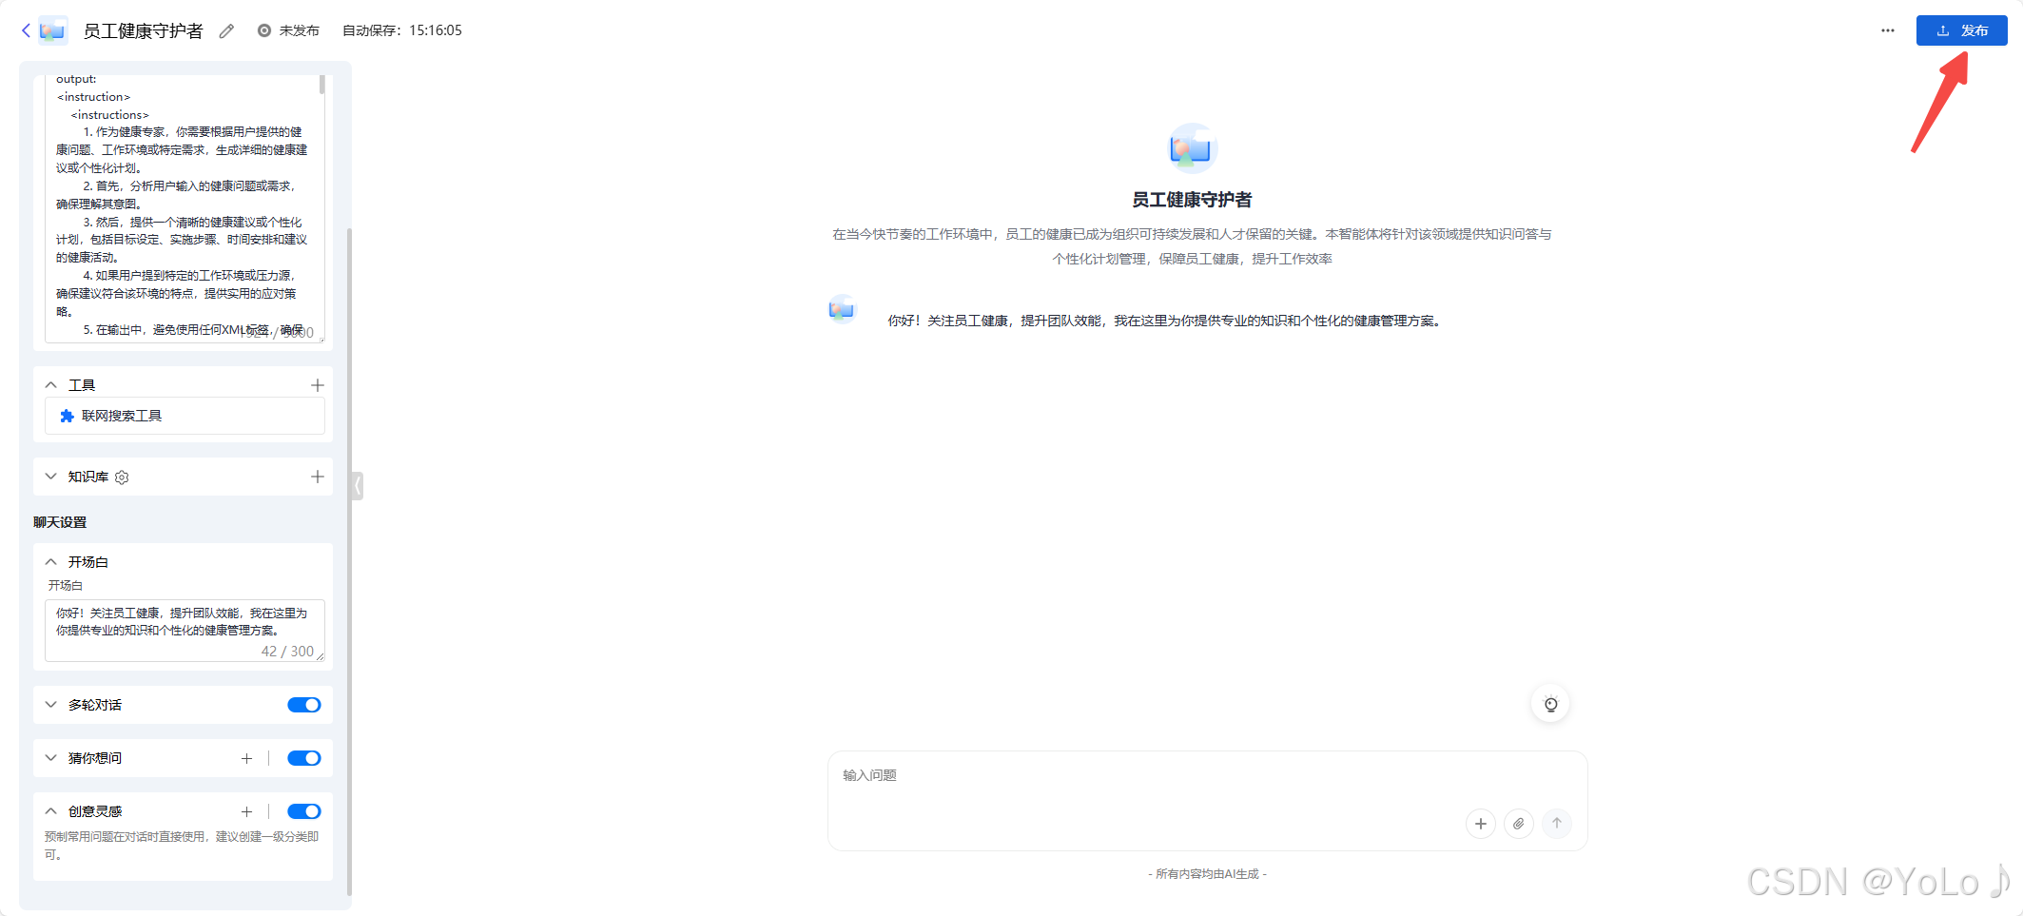Click the bot avatar beside the greeting message

coord(842,309)
